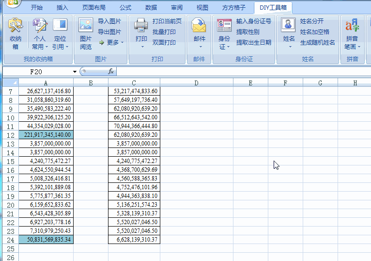Click 提取出生日期 button

point(253,43)
